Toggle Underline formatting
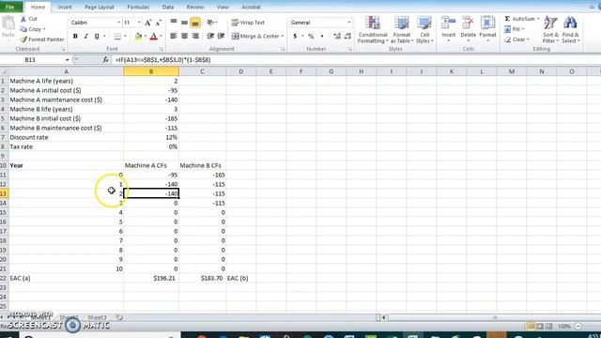 (x=97, y=36)
